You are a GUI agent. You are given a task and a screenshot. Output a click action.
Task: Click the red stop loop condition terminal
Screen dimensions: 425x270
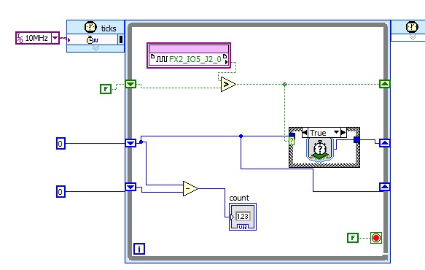[376, 238]
